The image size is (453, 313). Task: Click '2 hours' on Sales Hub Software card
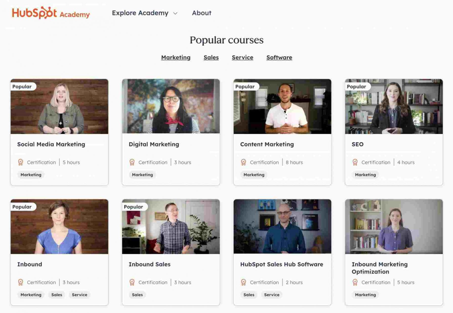(x=294, y=282)
